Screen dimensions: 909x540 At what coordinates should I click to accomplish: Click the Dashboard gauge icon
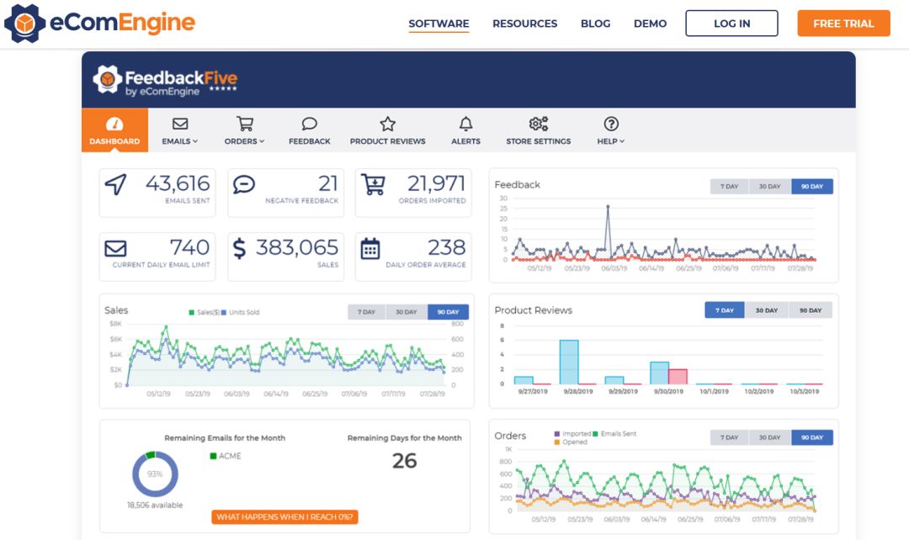(114, 124)
